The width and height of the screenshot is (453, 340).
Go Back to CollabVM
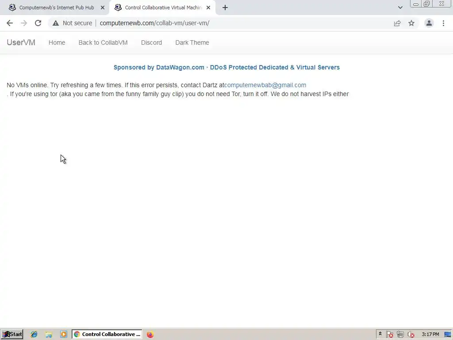click(x=103, y=42)
